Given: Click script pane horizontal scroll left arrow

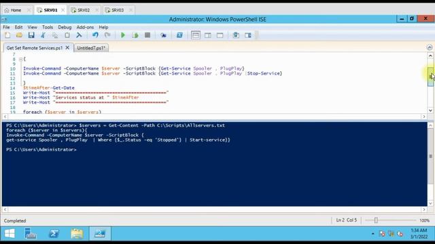Looking at the screenshot, I should [x=5, y=117].
